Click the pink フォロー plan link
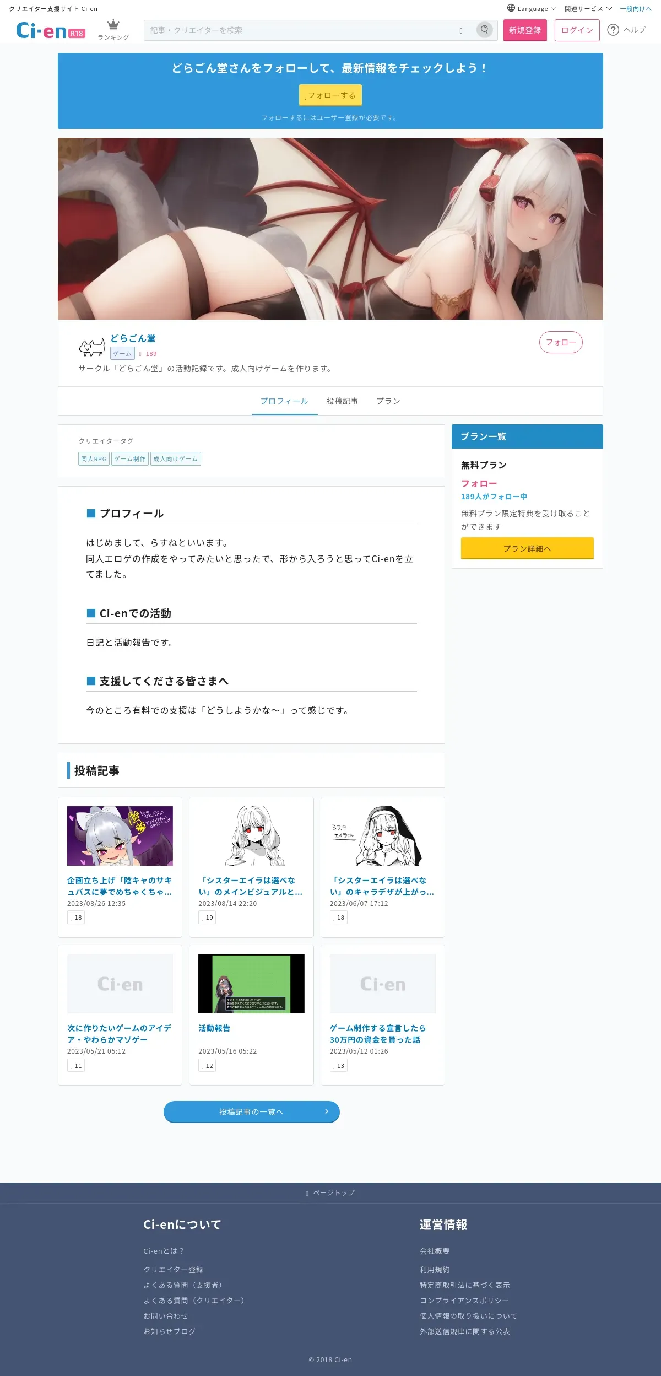The height and width of the screenshot is (1376, 661). [479, 483]
